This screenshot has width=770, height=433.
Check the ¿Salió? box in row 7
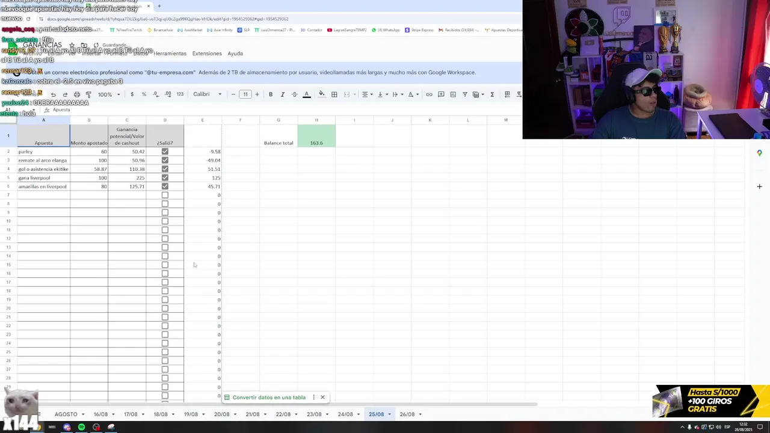(x=165, y=195)
